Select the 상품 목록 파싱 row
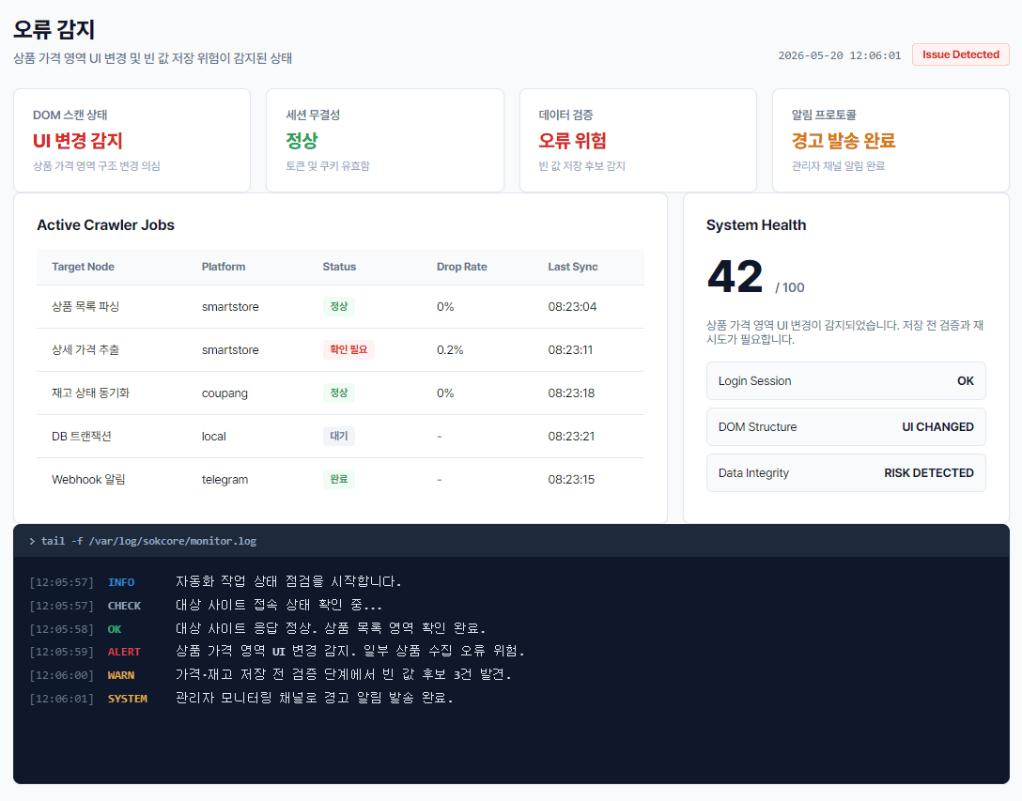The height and width of the screenshot is (801, 1022). tap(340, 306)
